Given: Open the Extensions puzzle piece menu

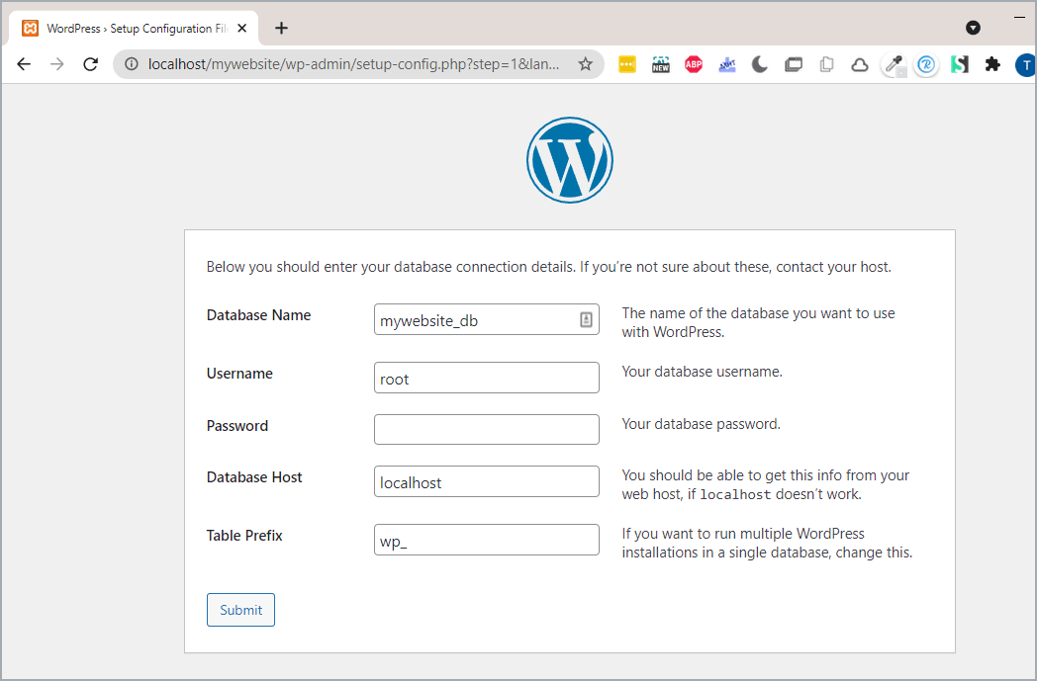Looking at the screenshot, I should point(992,64).
